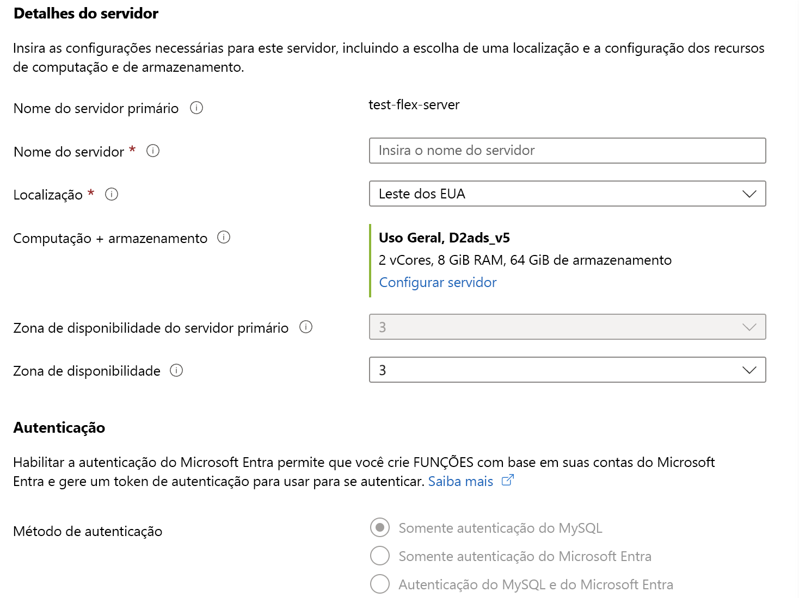Click info icon next to Nome do servidor

tap(153, 151)
